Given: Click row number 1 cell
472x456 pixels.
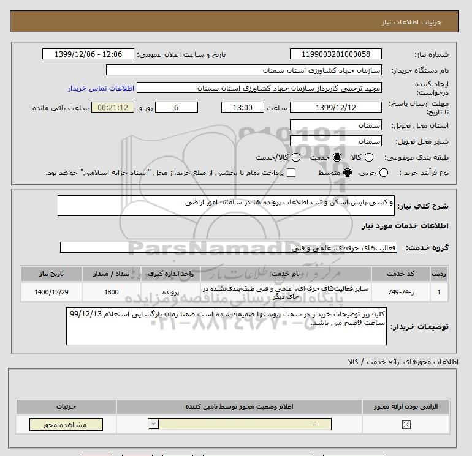Looking at the screenshot, I should (x=439, y=292).
